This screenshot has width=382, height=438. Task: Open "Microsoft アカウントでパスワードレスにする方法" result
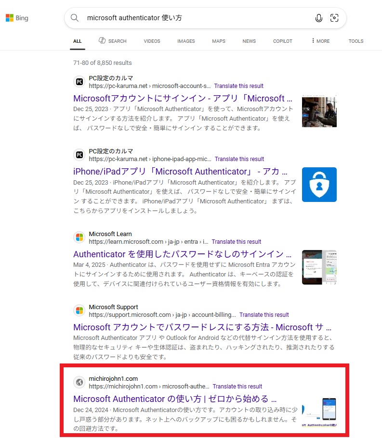click(x=202, y=327)
